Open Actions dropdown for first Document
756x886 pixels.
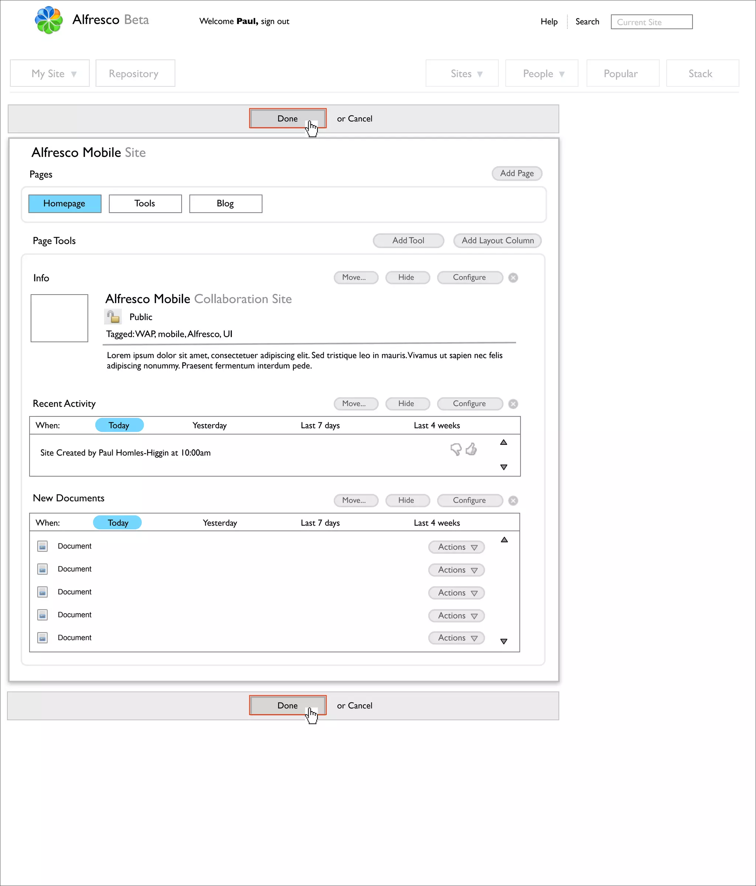[x=457, y=547]
